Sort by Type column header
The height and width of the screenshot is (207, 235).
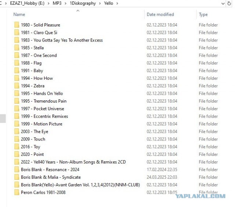[203, 15]
